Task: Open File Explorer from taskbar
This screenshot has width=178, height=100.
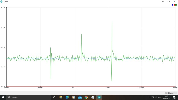Action: tap(61, 97)
